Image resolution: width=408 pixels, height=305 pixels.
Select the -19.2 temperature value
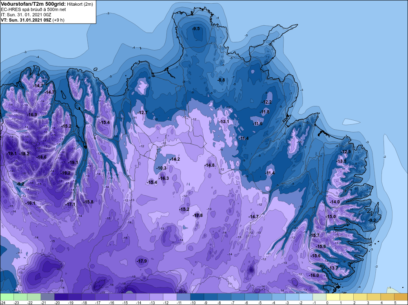[65, 173]
